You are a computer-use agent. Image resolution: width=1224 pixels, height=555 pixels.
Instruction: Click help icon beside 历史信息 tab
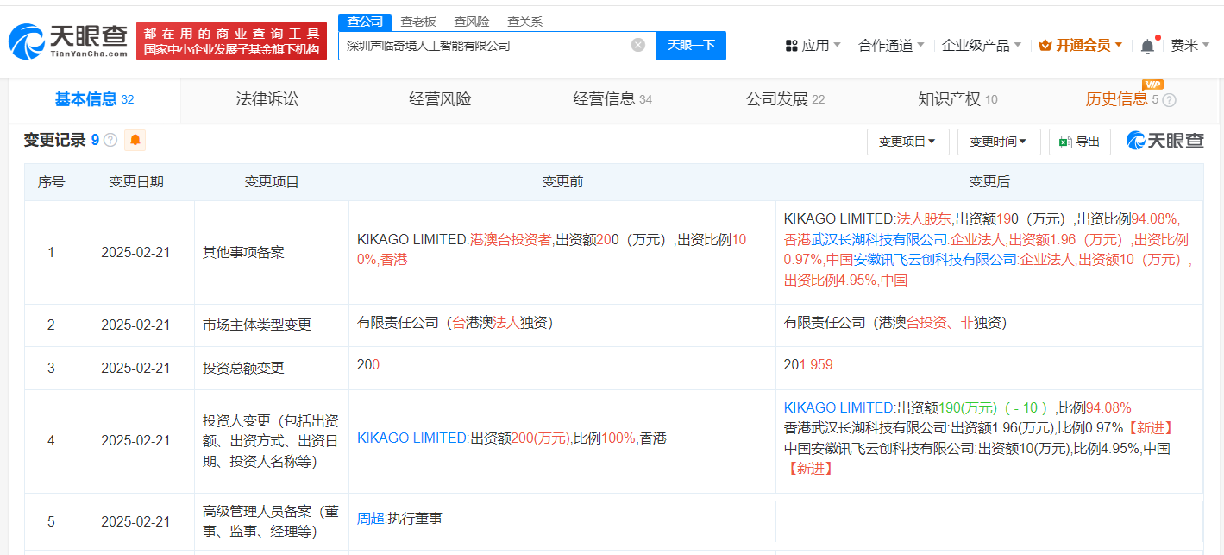coord(1170,100)
